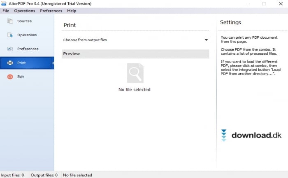
Task: Maximize the AlterPDF window
Action: point(264,4)
